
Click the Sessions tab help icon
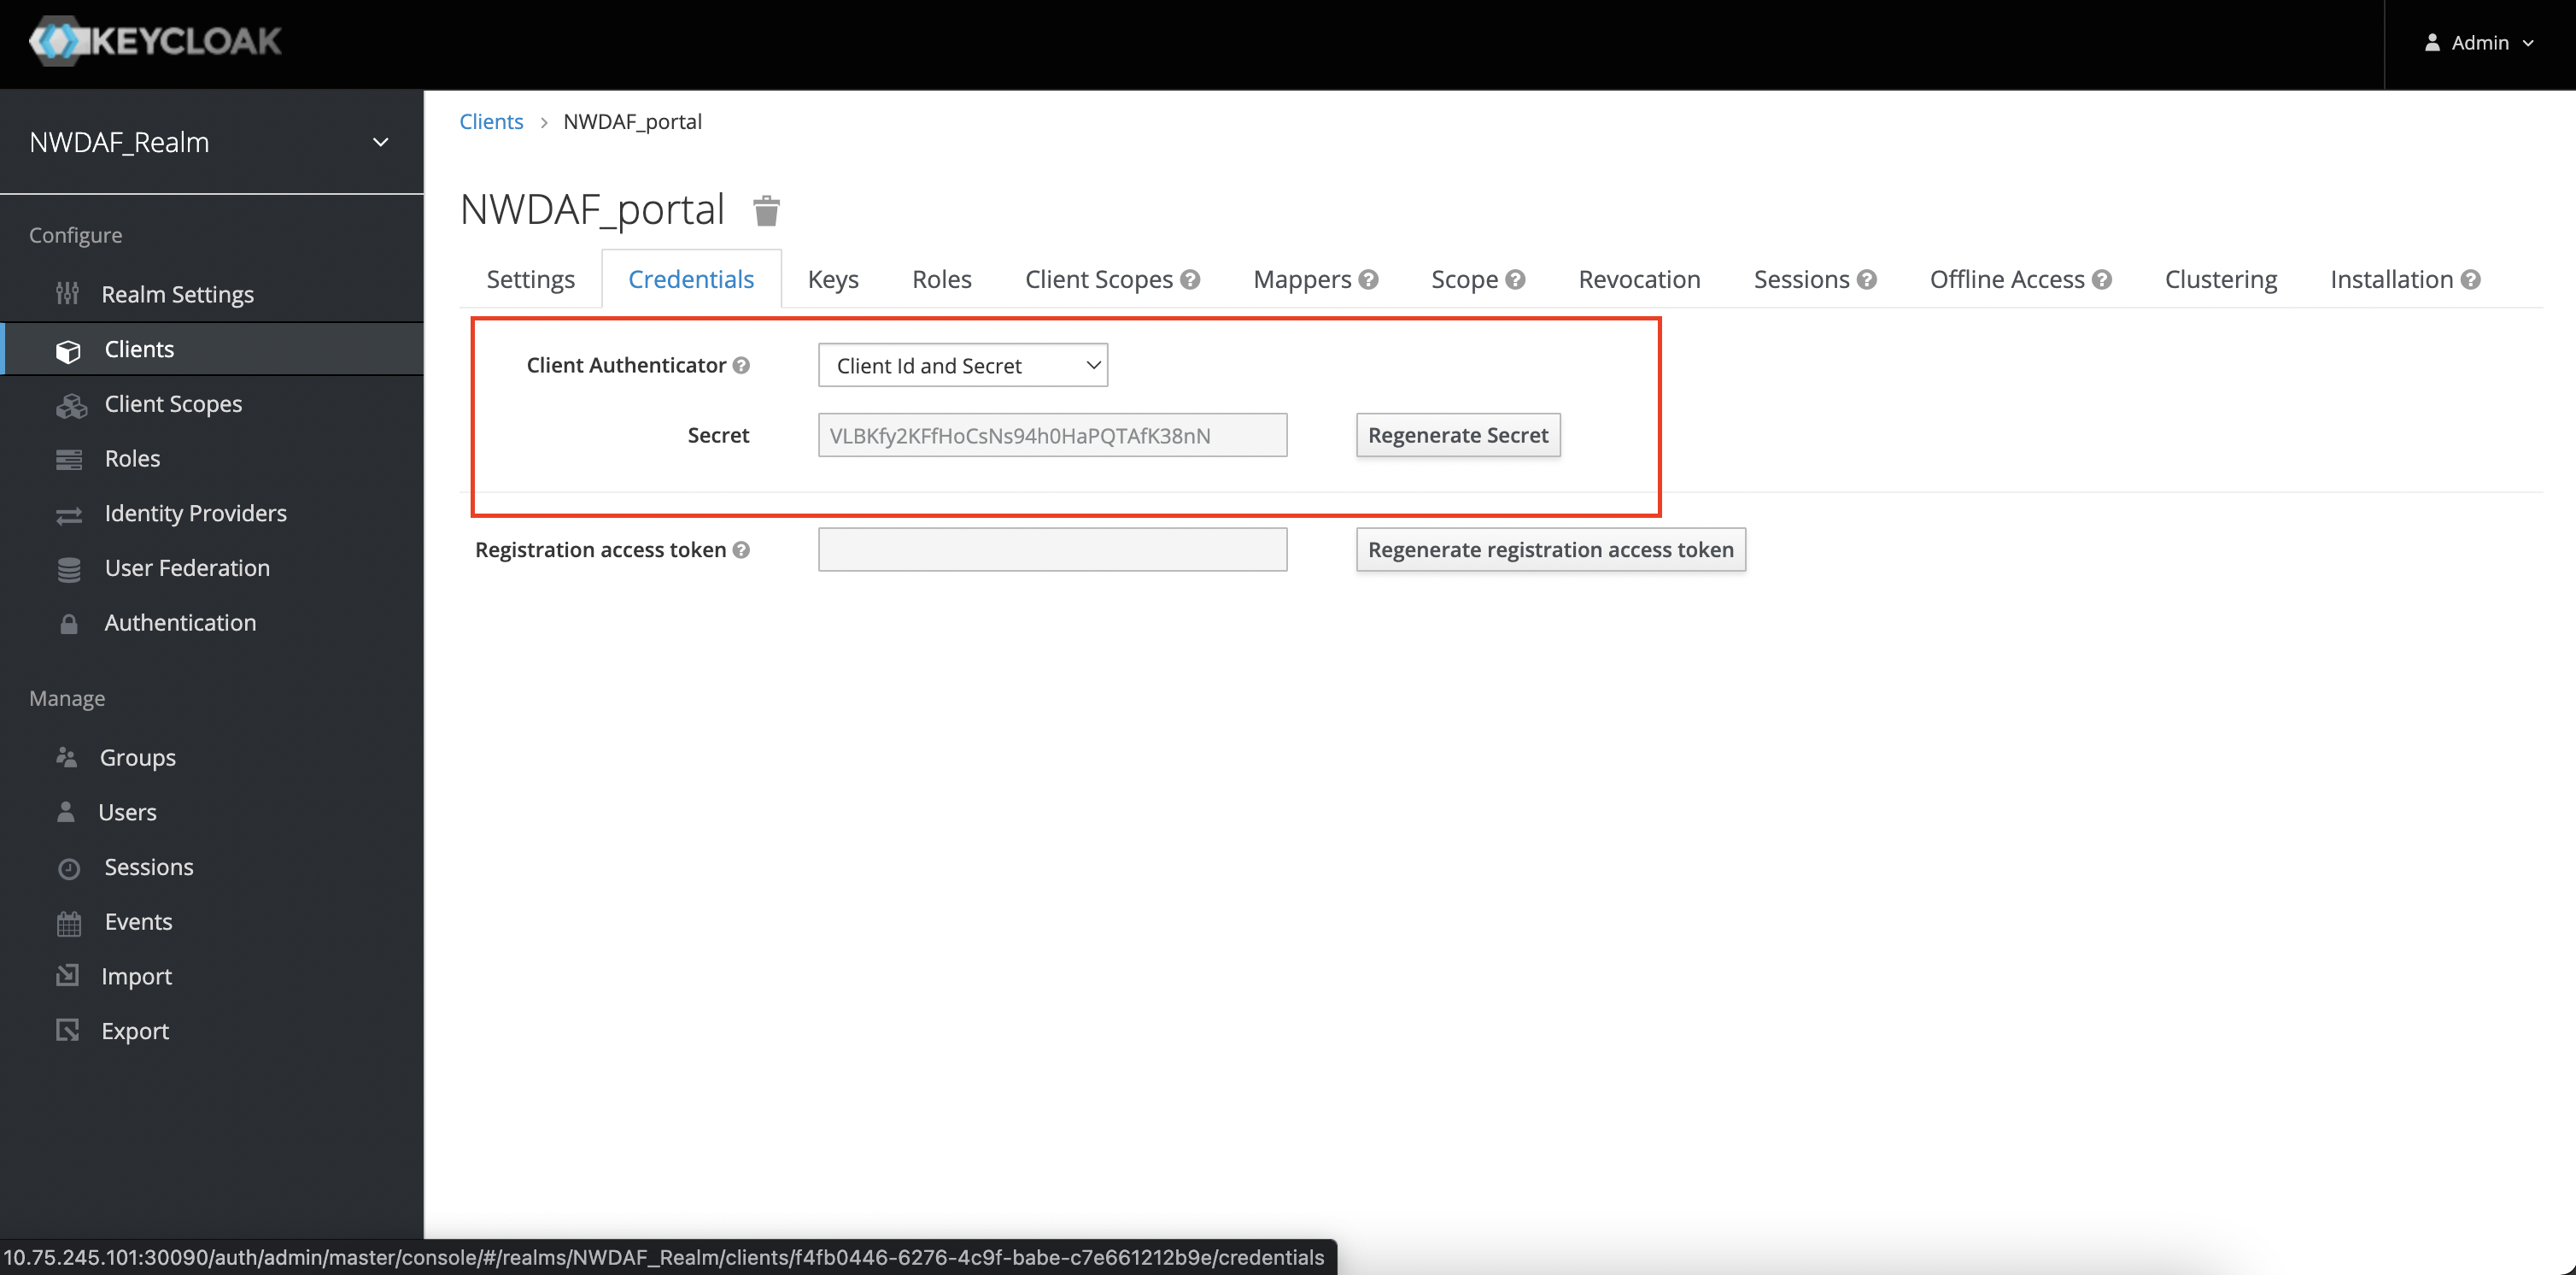click(1867, 279)
